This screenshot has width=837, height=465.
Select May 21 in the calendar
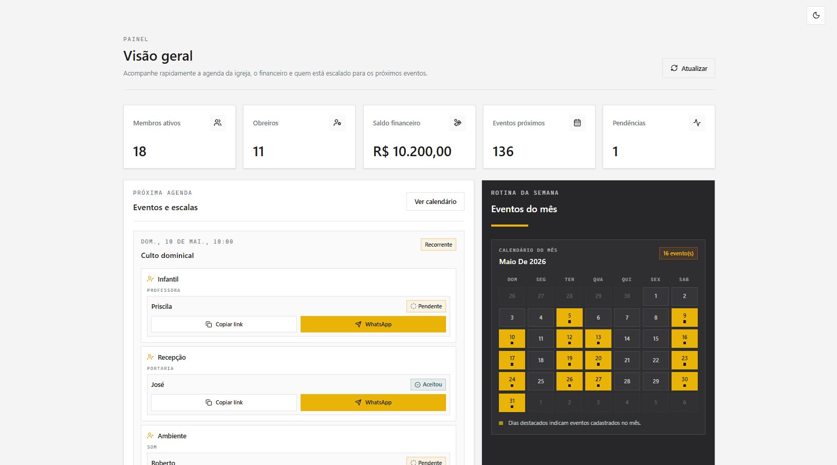click(627, 360)
